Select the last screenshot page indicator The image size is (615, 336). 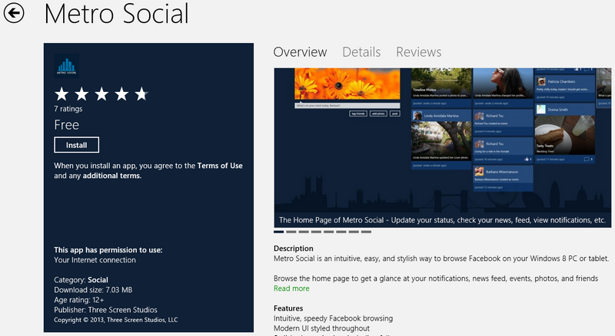pyautogui.click(x=366, y=231)
